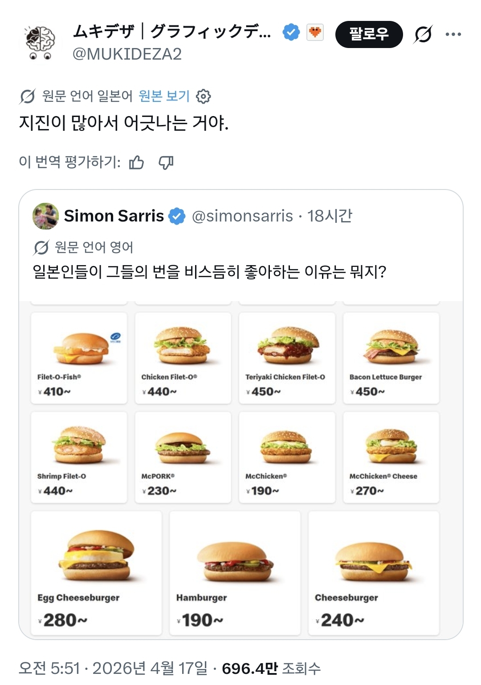481x685 pixels.
Task: Open MUKIDEZA2 profile avatar
Action: pos(41,43)
